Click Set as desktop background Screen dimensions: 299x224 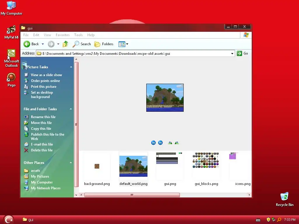coord(42,94)
